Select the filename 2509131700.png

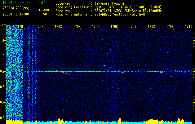click(16, 8)
